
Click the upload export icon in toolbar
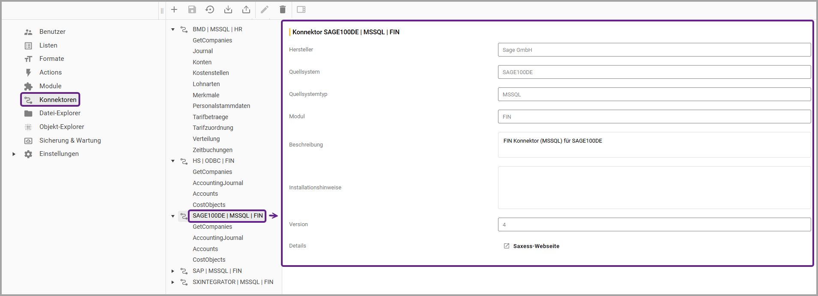(246, 9)
